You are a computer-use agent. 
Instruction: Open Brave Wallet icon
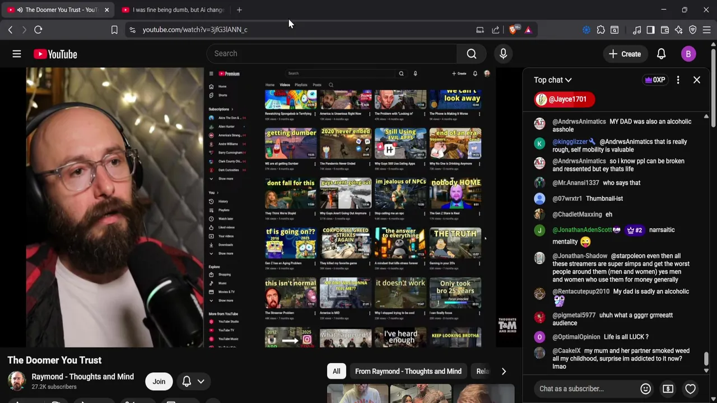[665, 30]
